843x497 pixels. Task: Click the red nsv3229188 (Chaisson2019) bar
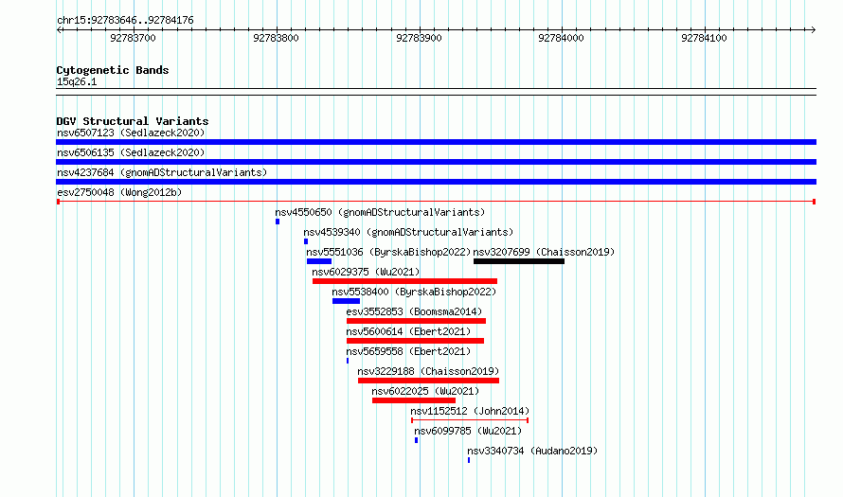(x=428, y=381)
